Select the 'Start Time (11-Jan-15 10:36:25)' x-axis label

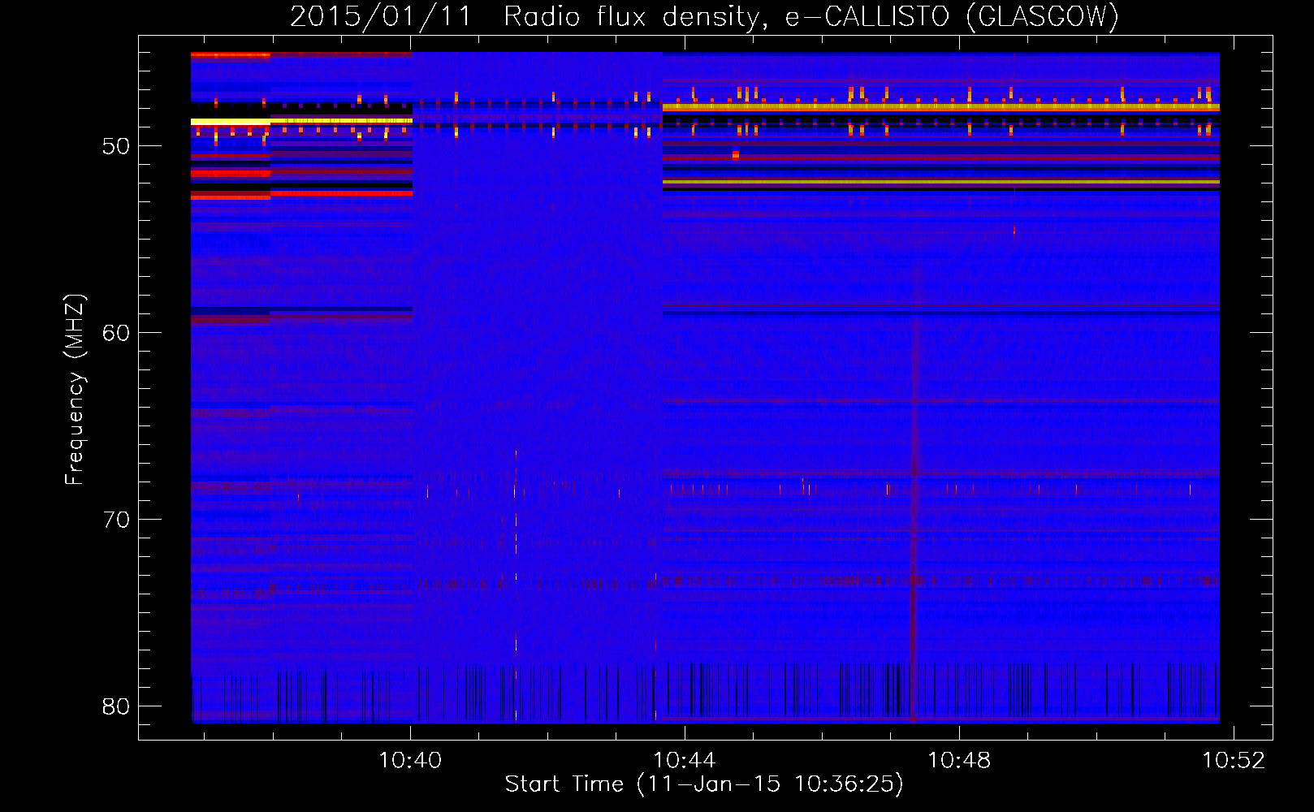[704, 784]
